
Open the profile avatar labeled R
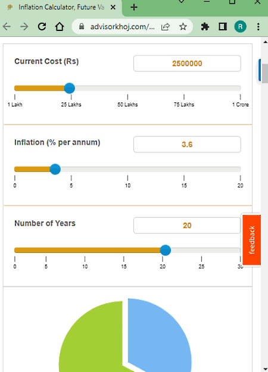click(240, 27)
